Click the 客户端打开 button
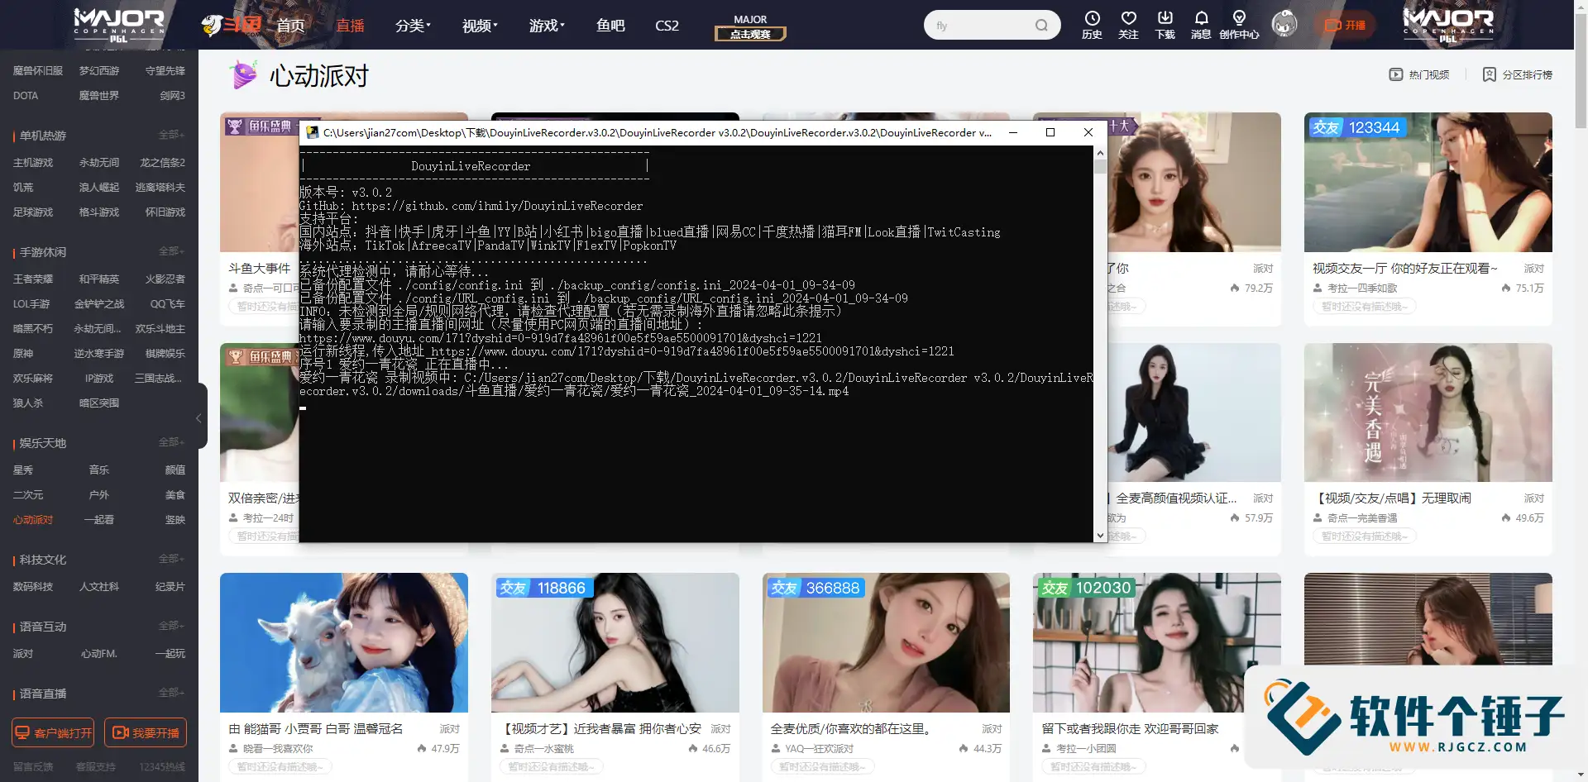The width and height of the screenshot is (1588, 782). click(53, 733)
